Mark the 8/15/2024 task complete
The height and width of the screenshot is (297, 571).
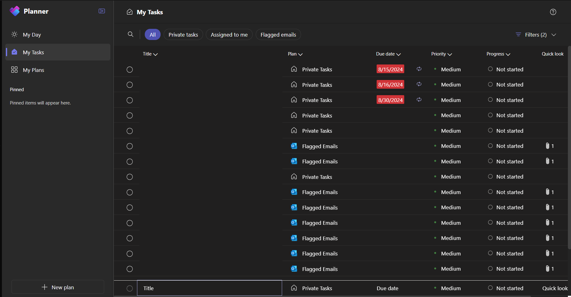pos(130,69)
